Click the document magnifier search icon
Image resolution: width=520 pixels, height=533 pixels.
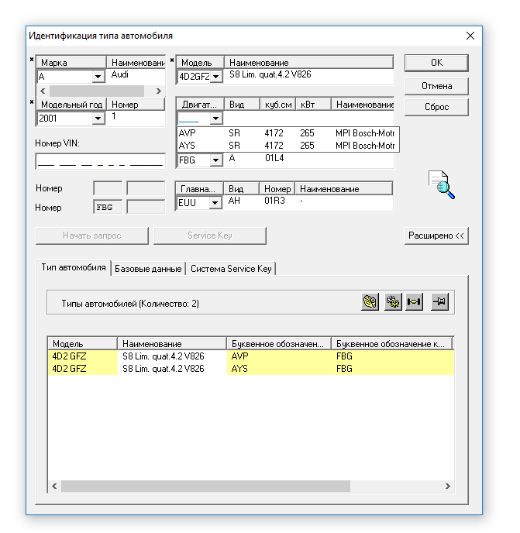(442, 185)
